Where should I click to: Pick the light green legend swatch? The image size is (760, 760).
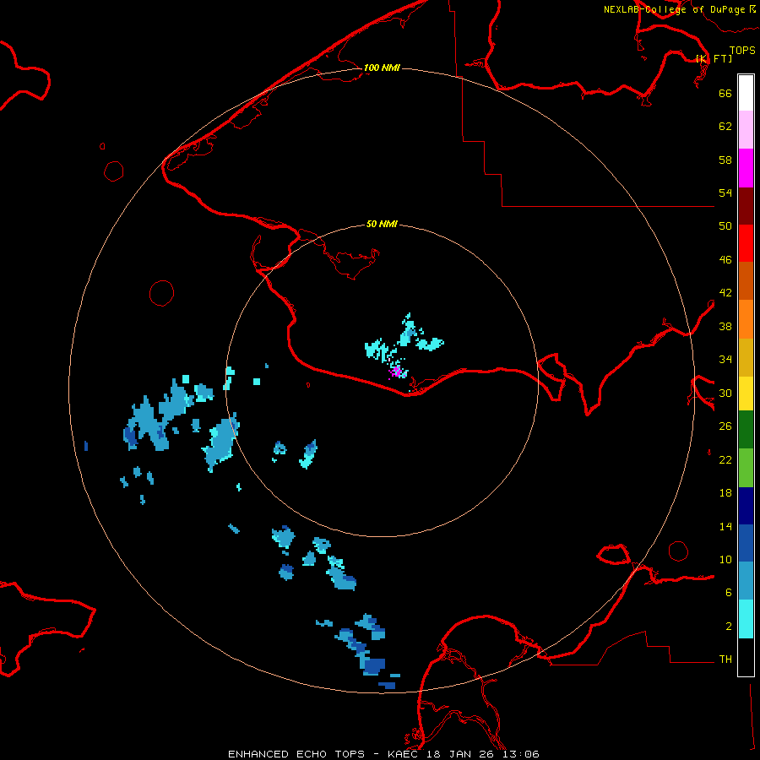click(746, 468)
